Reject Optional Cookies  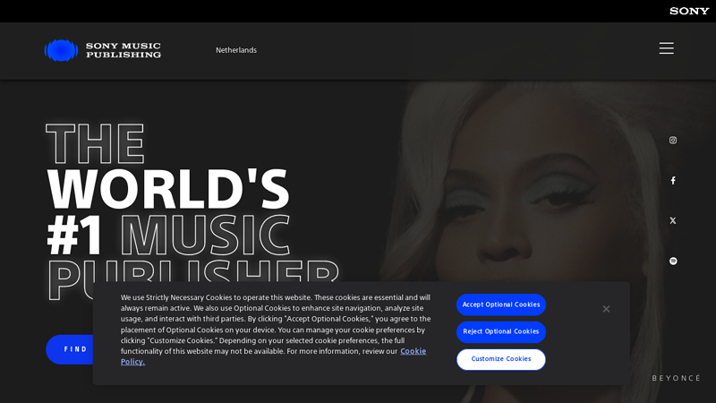click(501, 331)
